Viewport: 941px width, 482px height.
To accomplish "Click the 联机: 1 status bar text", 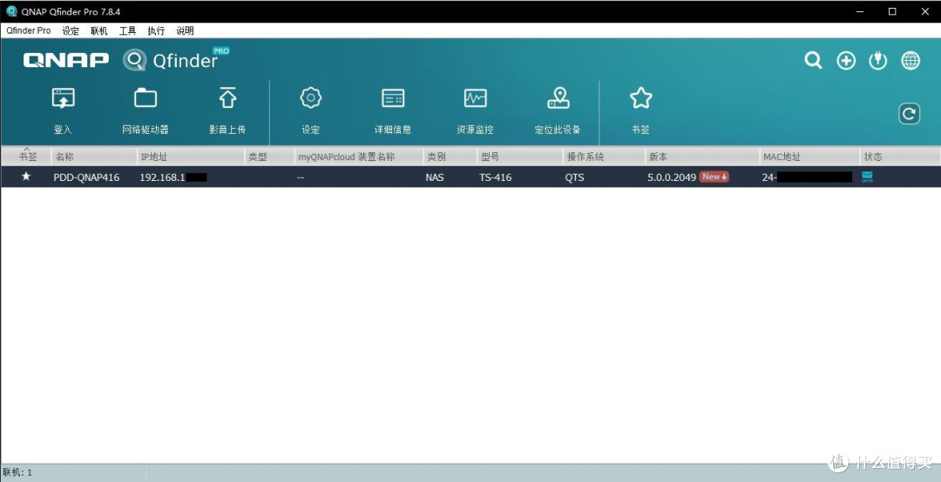I will click(17, 473).
